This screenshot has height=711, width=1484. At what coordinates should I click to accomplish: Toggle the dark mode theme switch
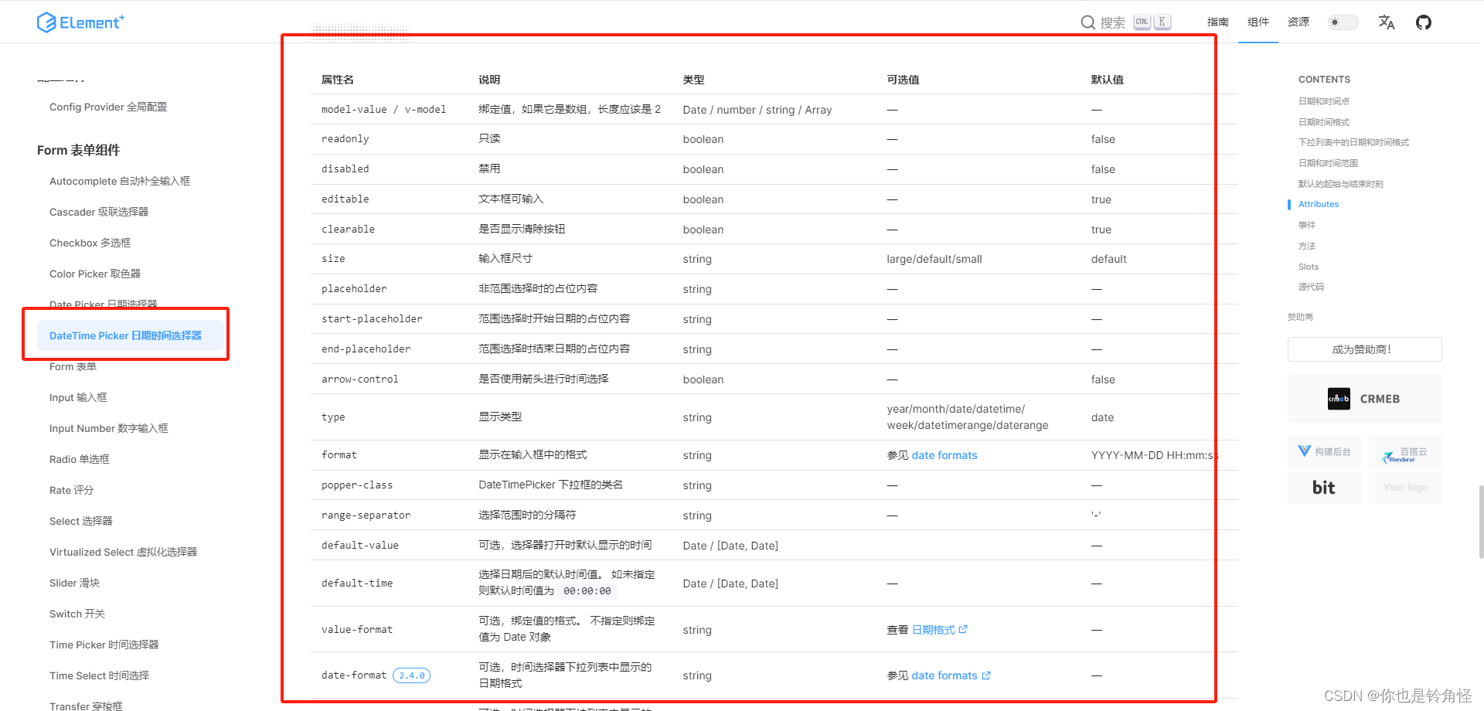point(1343,22)
